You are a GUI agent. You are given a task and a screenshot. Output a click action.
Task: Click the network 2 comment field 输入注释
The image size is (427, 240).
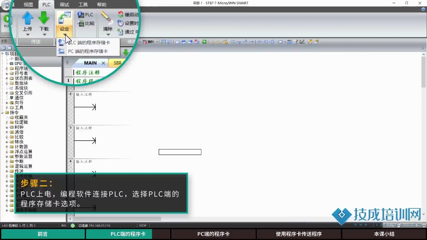point(84,94)
